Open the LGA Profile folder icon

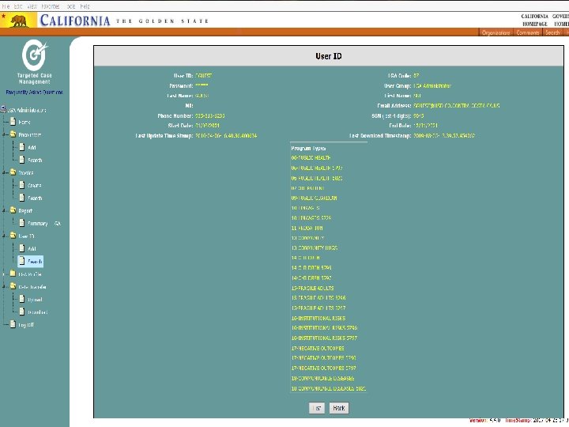tap(13, 274)
